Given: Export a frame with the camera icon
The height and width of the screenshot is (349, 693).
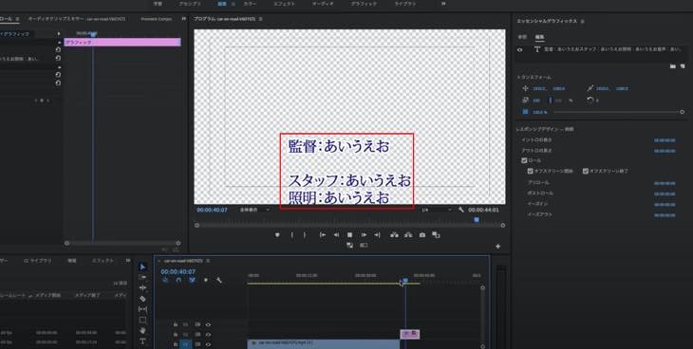Looking at the screenshot, I should (422, 235).
